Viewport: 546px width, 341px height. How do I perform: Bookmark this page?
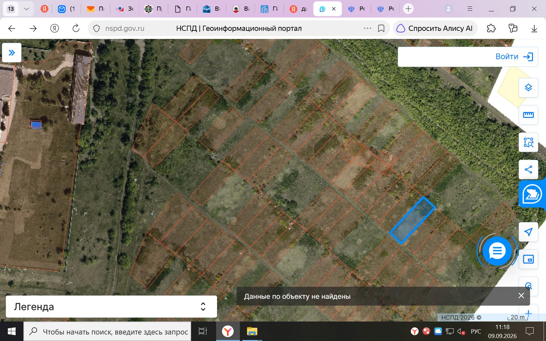pyautogui.click(x=381, y=28)
